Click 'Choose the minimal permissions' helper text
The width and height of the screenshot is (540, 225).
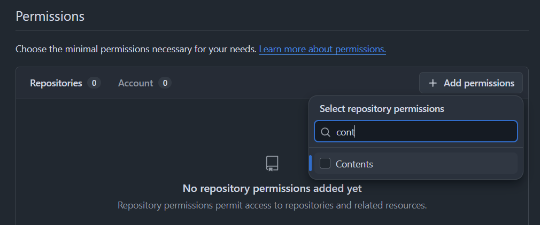coord(136,49)
